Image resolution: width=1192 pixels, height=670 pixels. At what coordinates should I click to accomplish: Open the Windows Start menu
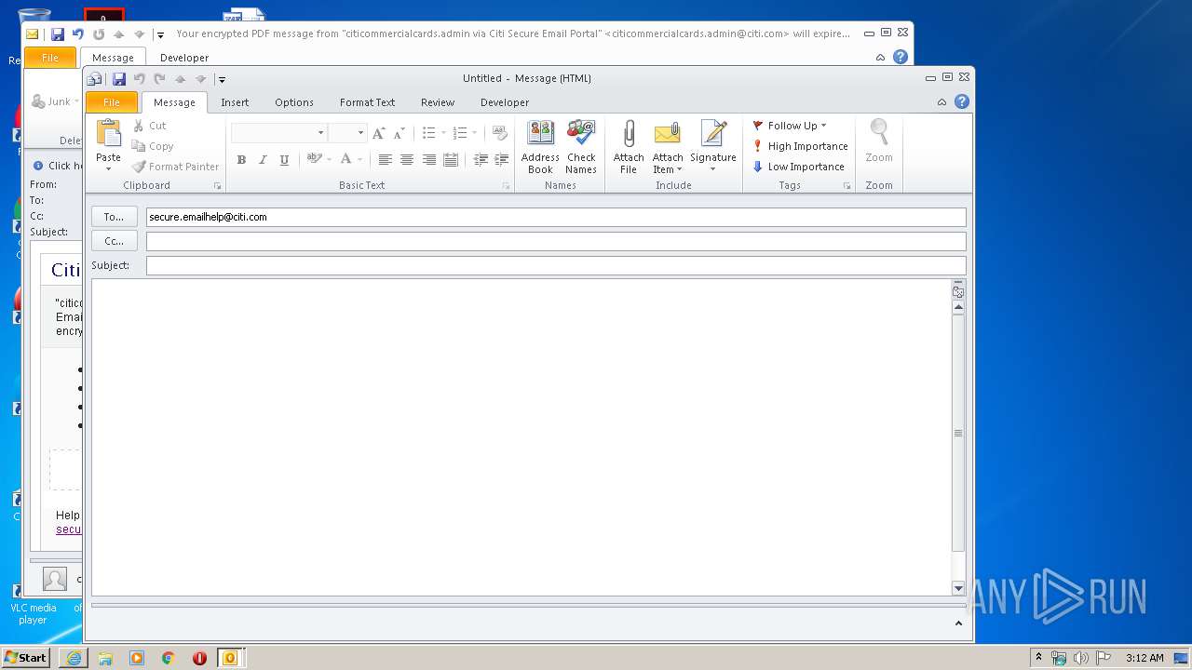click(26, 658)
